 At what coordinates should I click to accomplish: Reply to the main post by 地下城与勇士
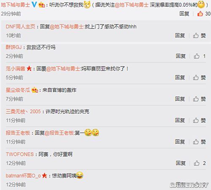[184, 14]
